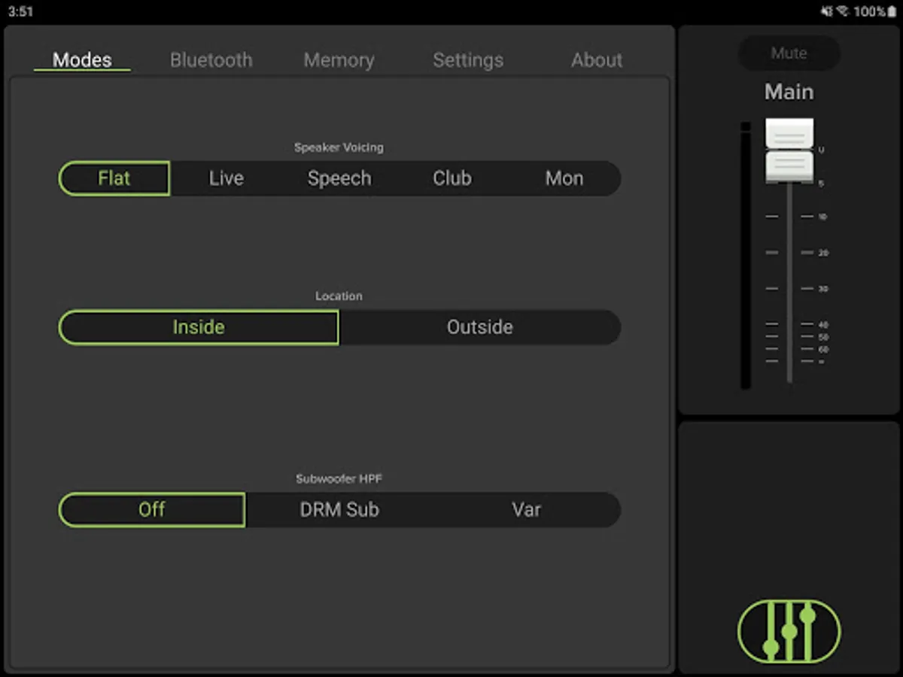Click the Location heading

pyautogui.click(x=339, y=296)
